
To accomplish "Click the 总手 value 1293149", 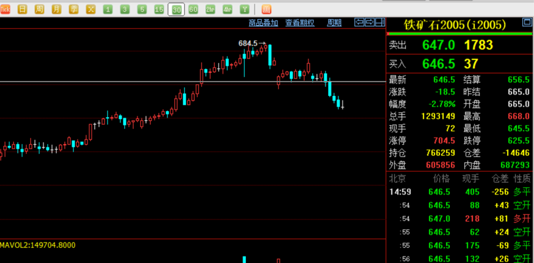I will [438, 116].
